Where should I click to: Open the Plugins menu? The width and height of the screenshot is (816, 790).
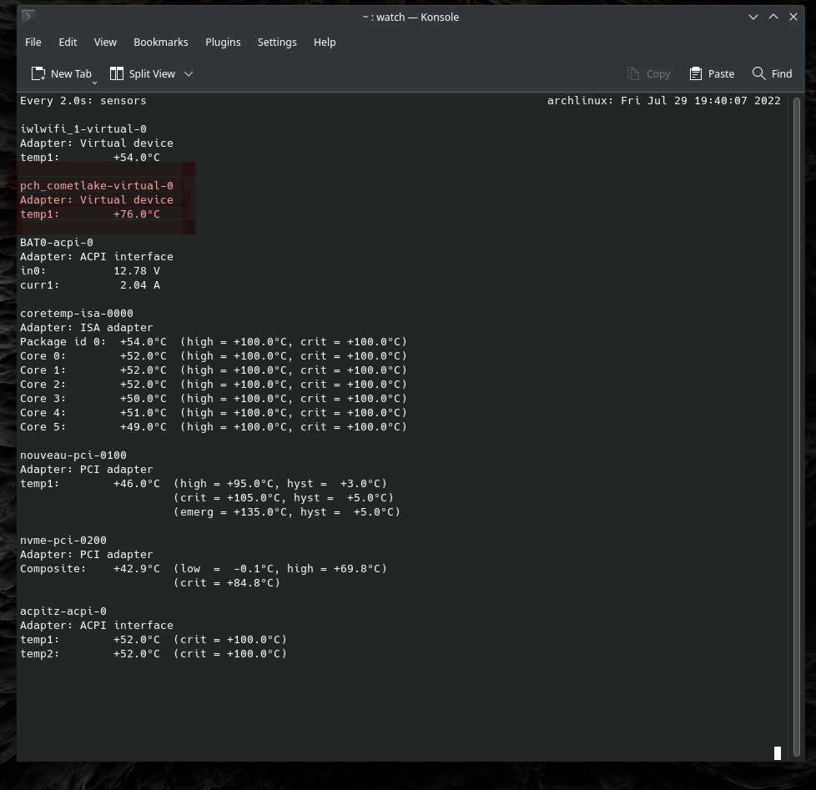[223, 43]
